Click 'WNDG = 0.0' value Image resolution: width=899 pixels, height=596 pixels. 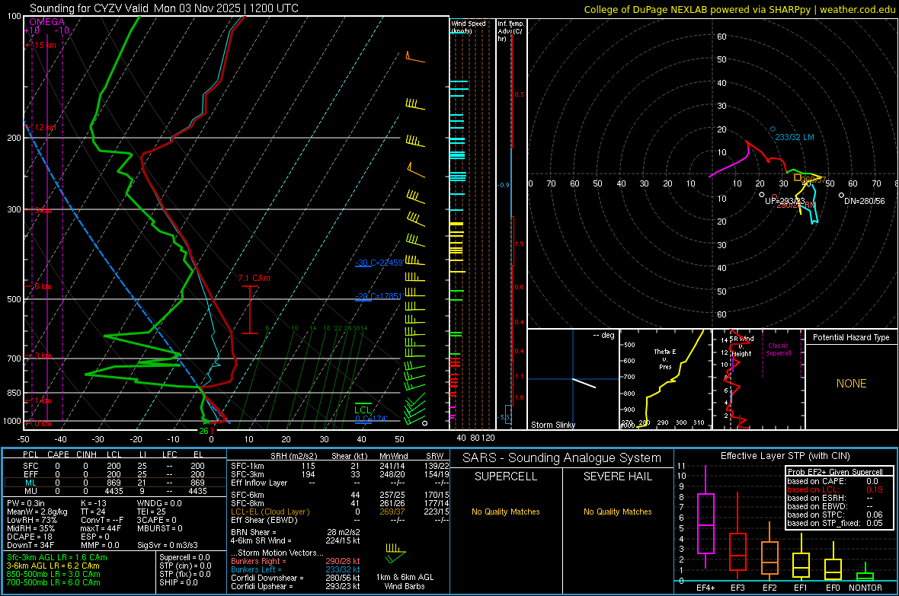(x=158, y=503)
